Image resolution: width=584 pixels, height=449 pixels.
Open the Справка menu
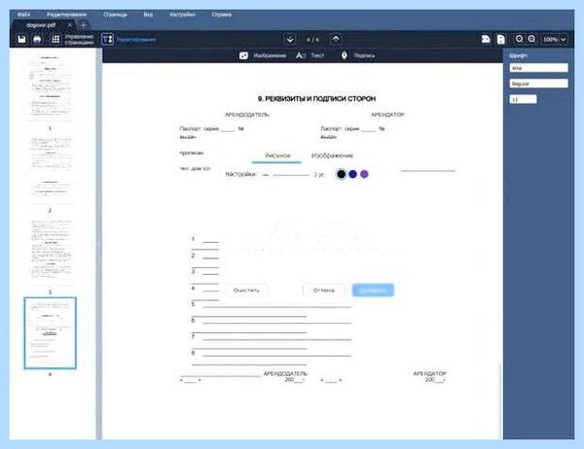point(221,15)
